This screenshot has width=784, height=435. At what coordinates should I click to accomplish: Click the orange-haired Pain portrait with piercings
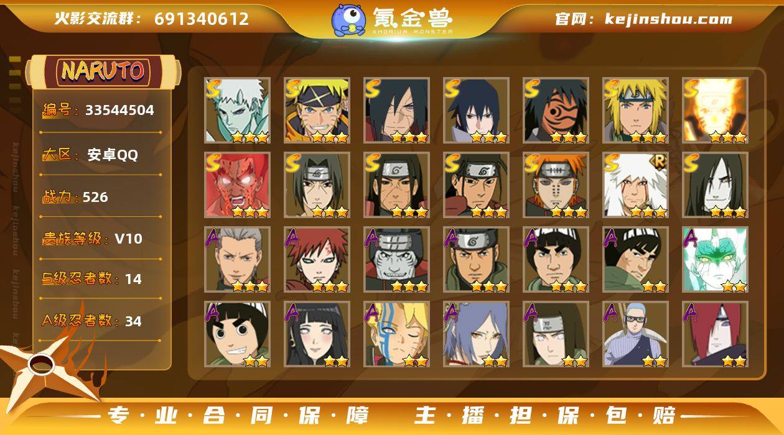pos(556,185)
